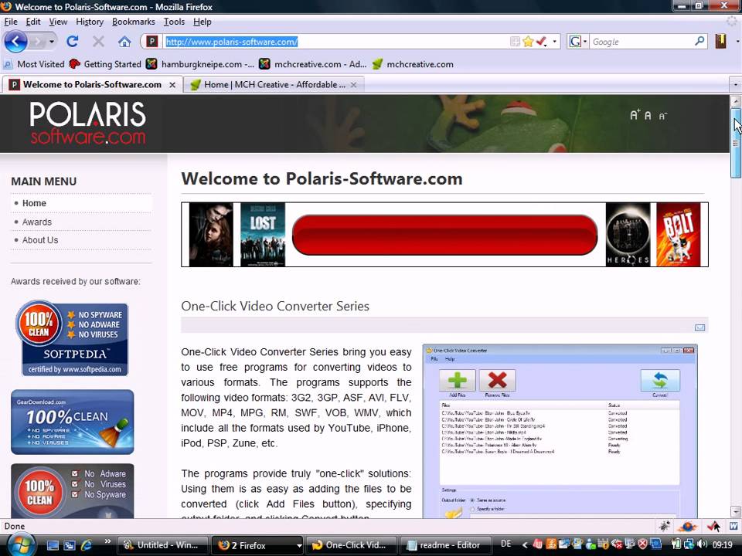Open the File menu
Image resolution: width=742 pixels, height=556 pixels.
coord(10,22)
